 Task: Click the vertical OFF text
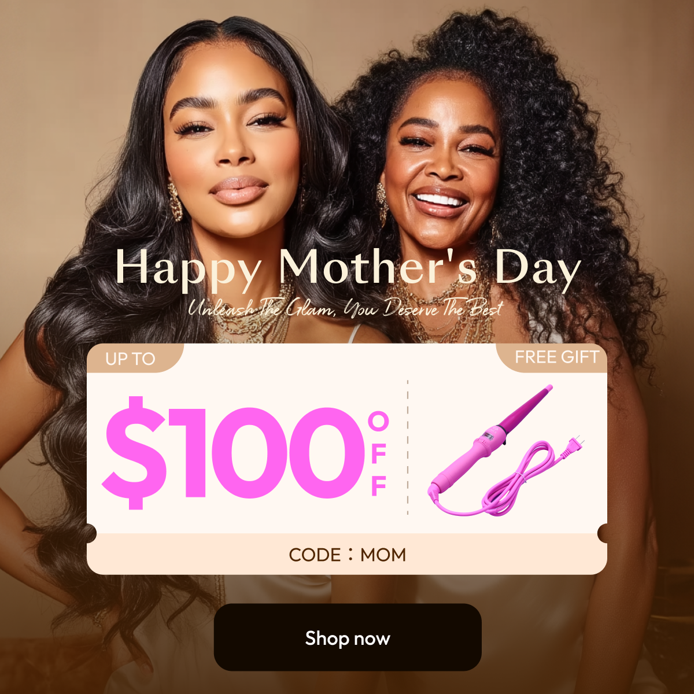coord(379,455)
